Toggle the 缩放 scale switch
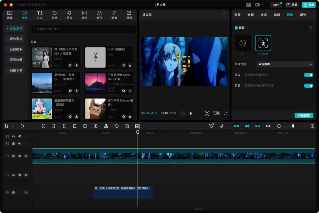The height and width of the screenshot is (213, 319). [308, 75]
